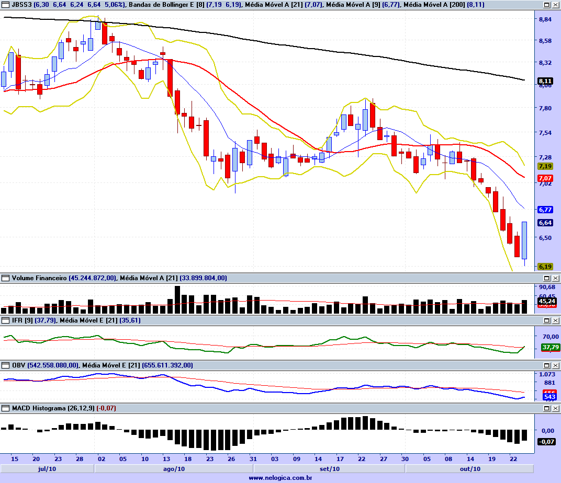This screenshot has width=561, height=483.
Task: Click the 6,19 lower Bollinger price tag
Action: tap(545, 267)
